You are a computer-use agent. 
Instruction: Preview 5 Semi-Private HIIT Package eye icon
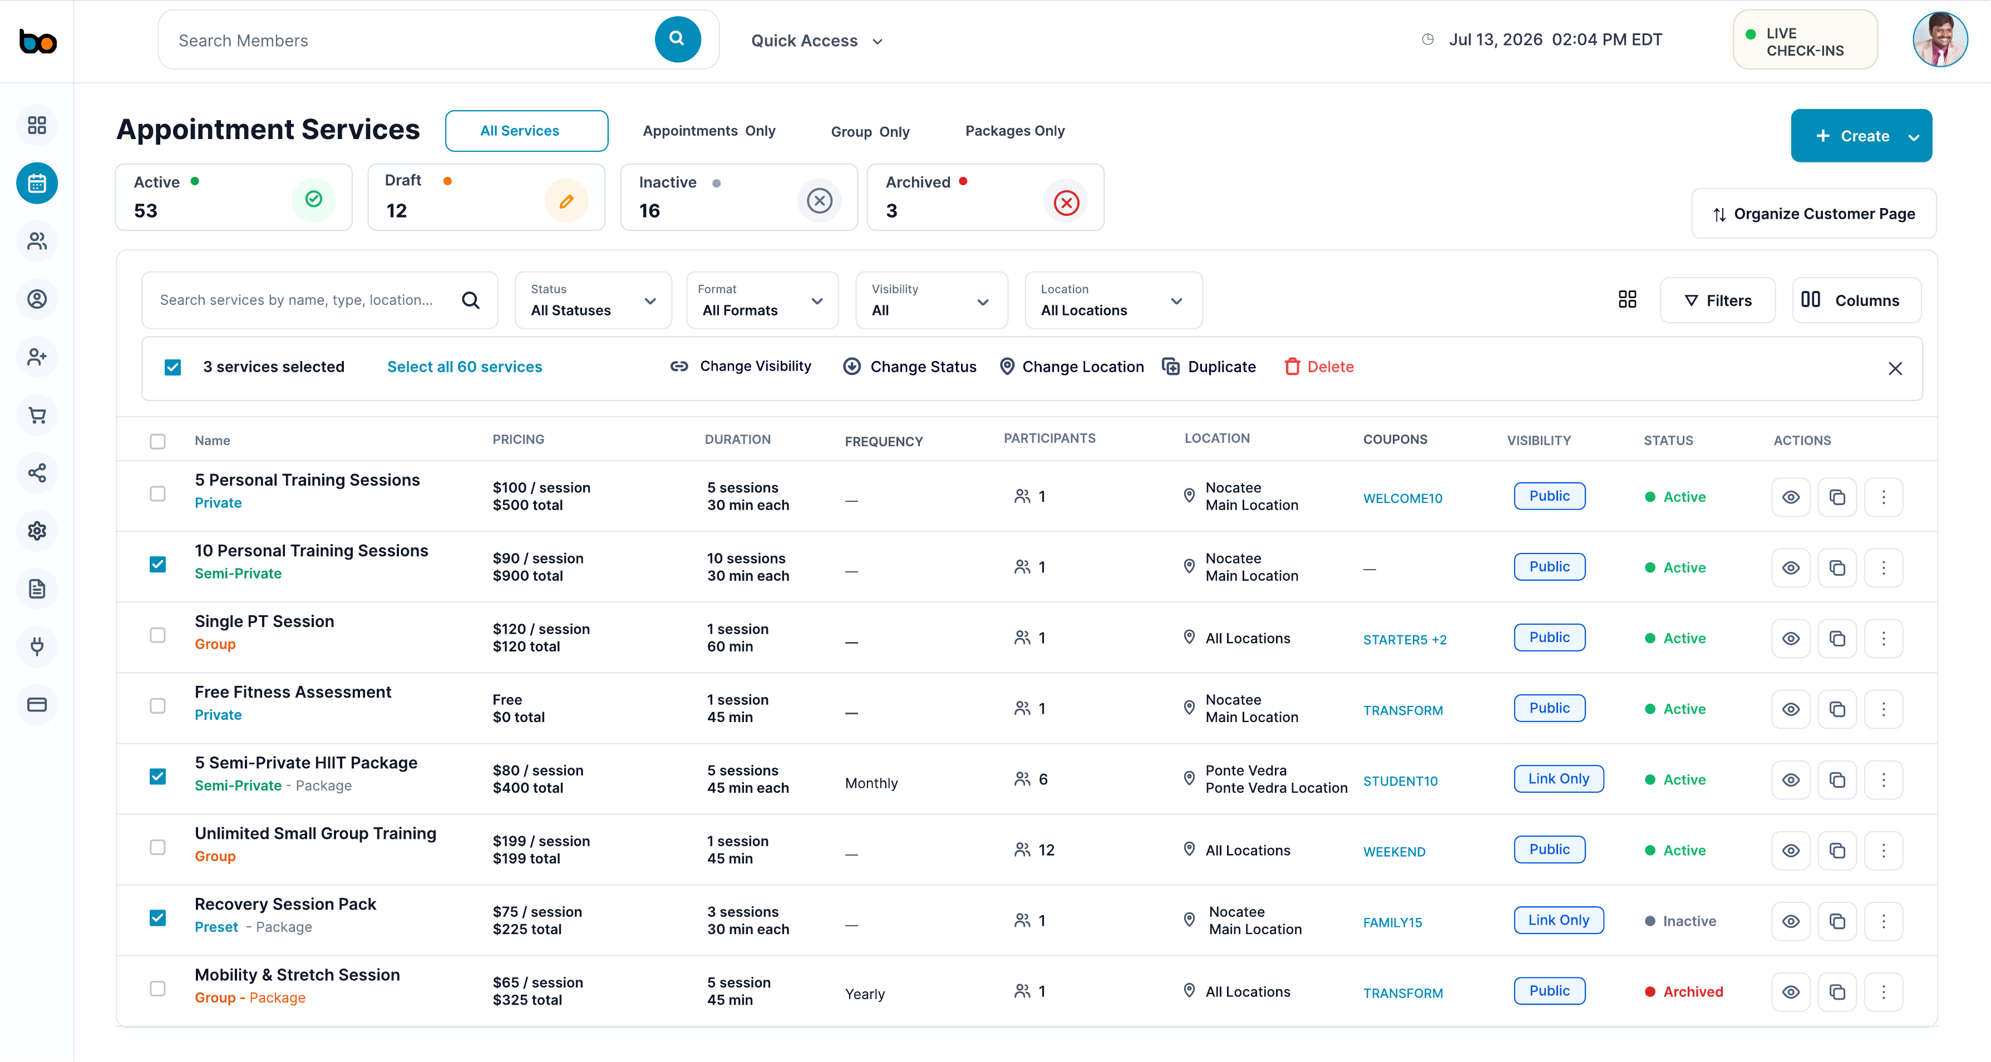[1791, 780]
